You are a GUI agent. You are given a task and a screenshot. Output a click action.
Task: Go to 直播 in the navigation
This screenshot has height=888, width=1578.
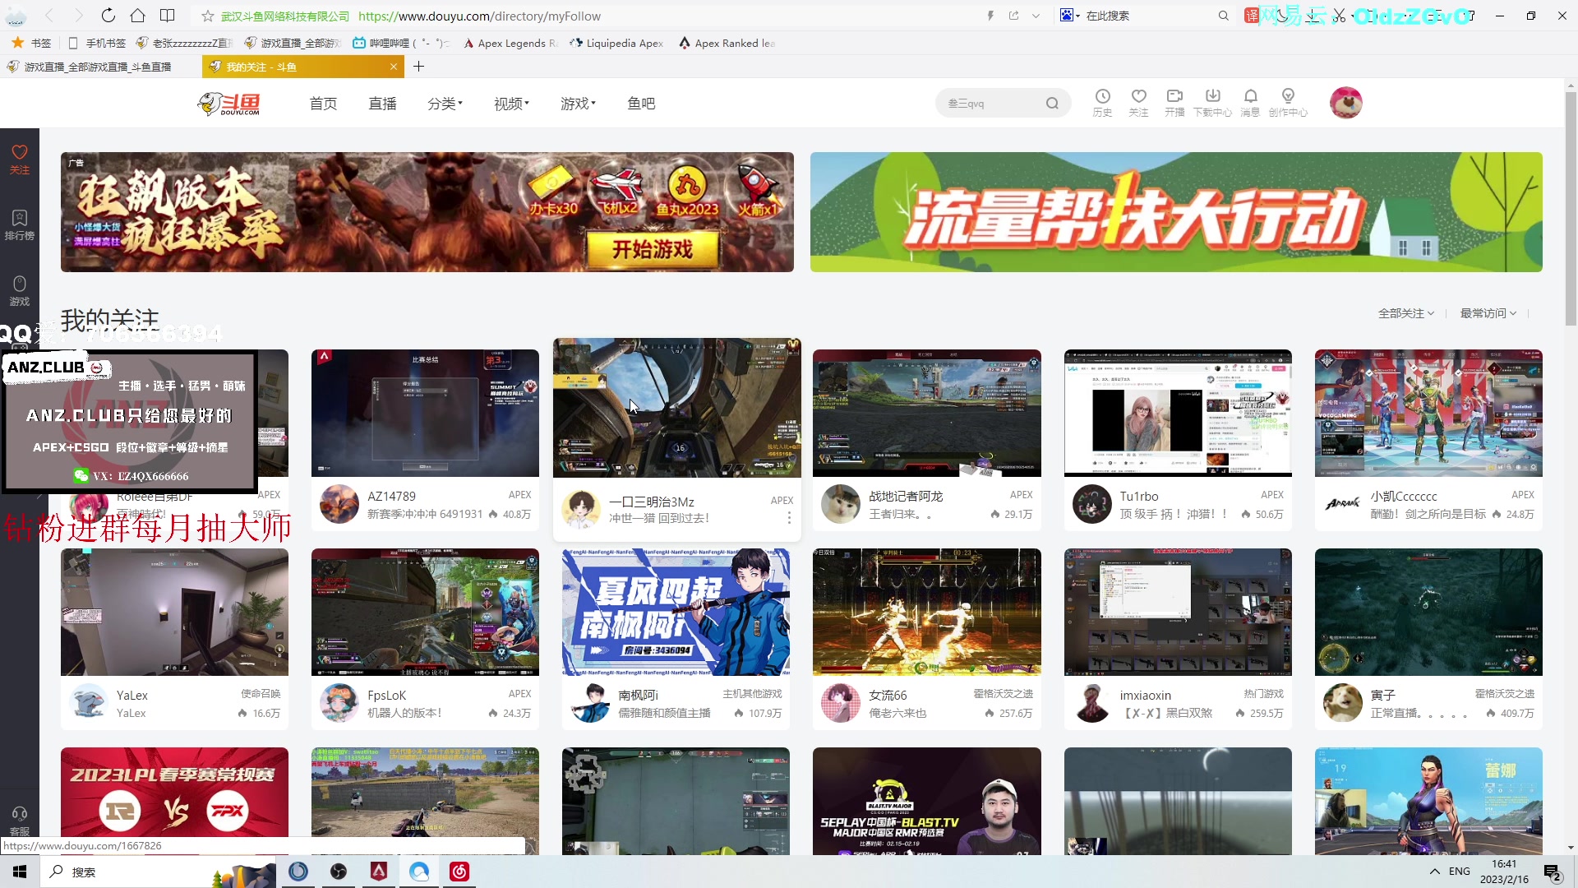[x=382, y=104]
